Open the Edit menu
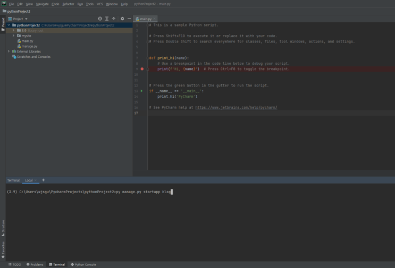The width and height of the screenshot is (395, 268). (x=20, y=4)
